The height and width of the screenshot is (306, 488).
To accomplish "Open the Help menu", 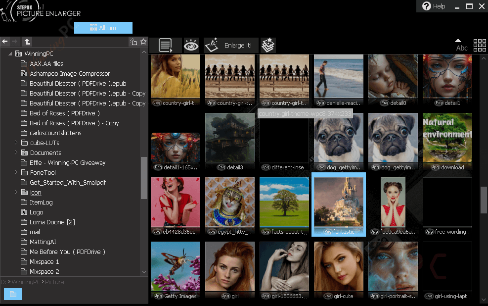I will click(x=434, y=6).
